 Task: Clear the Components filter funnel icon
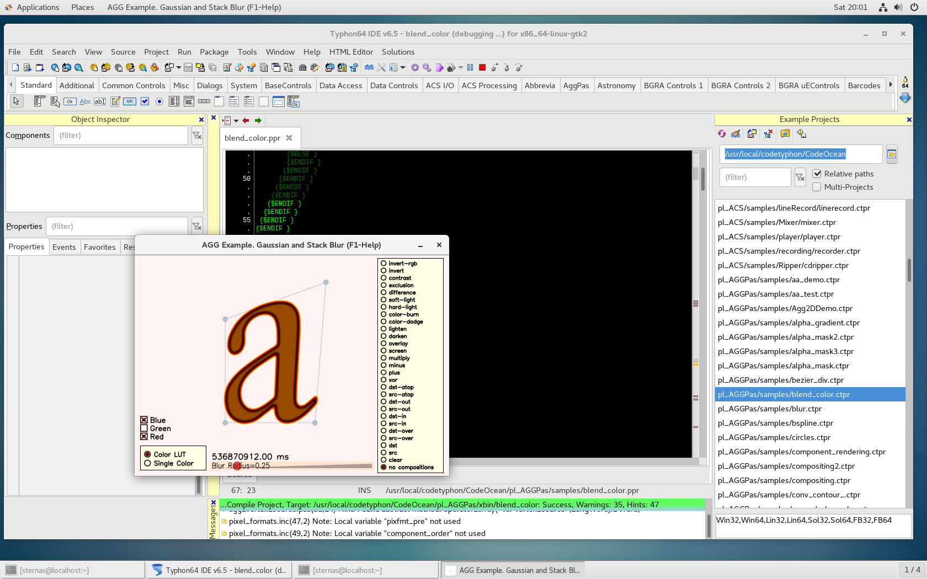[197, 136]
